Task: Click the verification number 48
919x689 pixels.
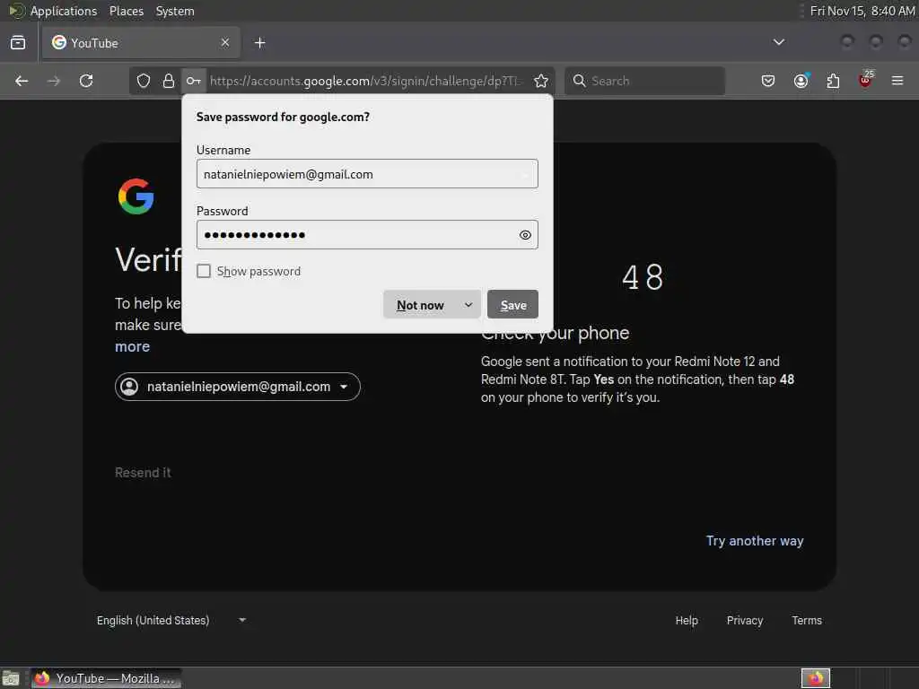Action: coord(643,277)
